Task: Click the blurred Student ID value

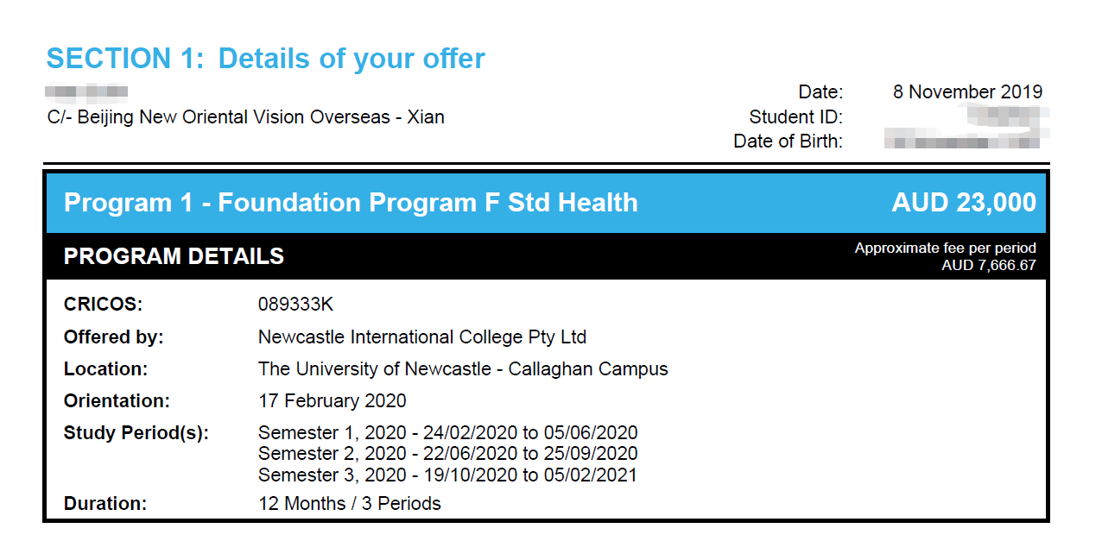Action: 1008,116
